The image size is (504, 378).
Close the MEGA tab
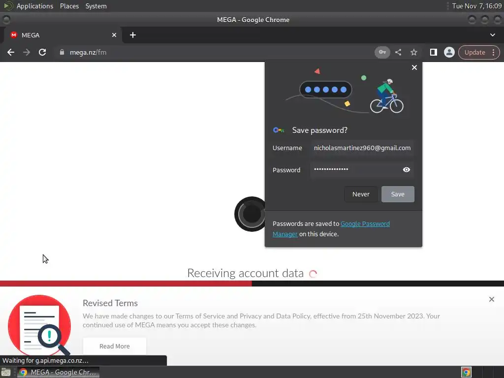click(x=114, y=35)
